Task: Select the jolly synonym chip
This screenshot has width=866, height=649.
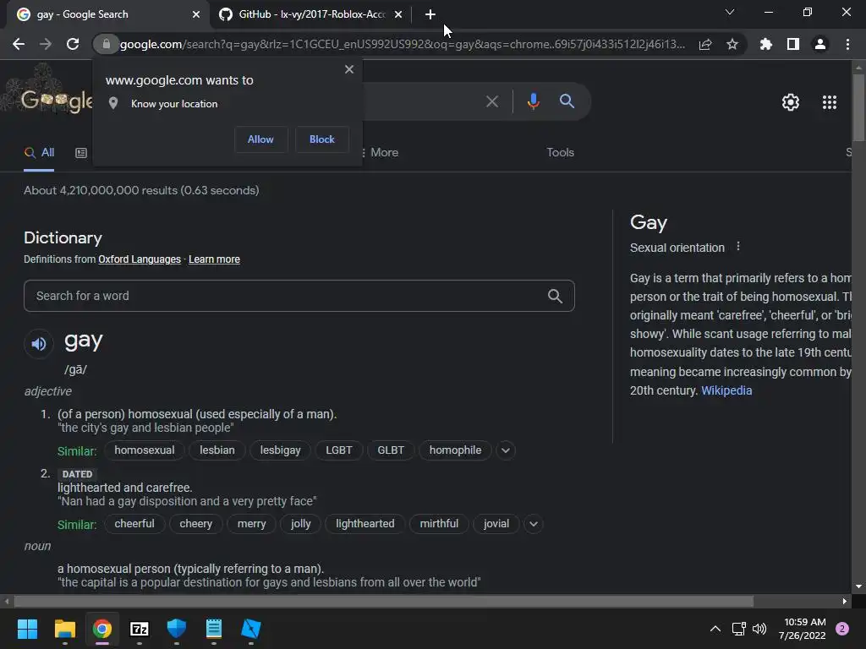Action: [x=300, y=524]
